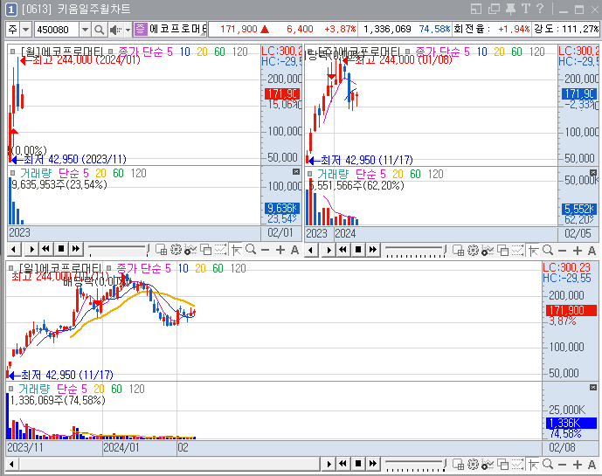Image resolution: width=602 pixels, height=476 pixels.
Task: Click the stock name field 에코프로머티
Action: point(177,29)
